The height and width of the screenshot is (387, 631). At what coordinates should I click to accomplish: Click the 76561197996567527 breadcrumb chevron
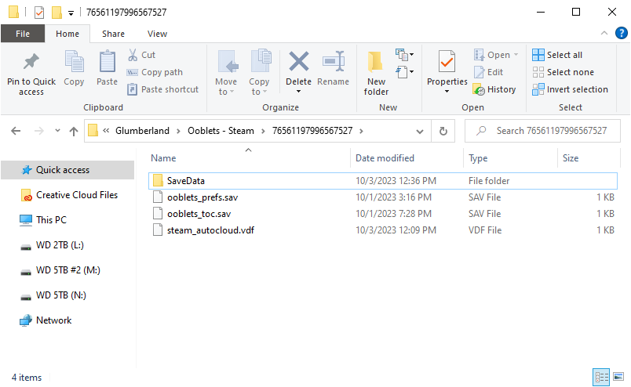pyautogui.click(x=361, y=131)
